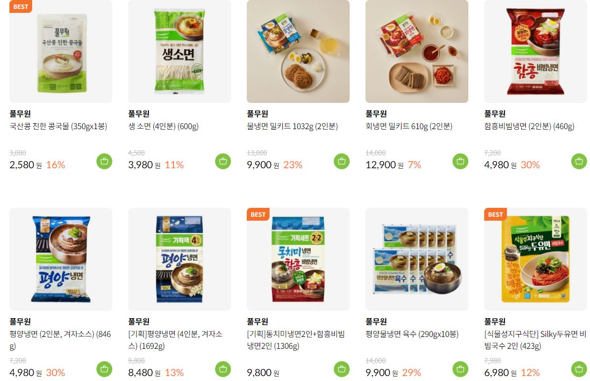Viewport: 590px width, 381px height.
Task: Add Silky두유면 비빔국수 to cart
Action: point(579,369)
